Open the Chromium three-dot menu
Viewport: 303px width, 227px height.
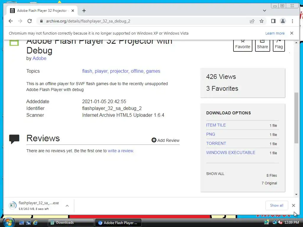point(292,21)
